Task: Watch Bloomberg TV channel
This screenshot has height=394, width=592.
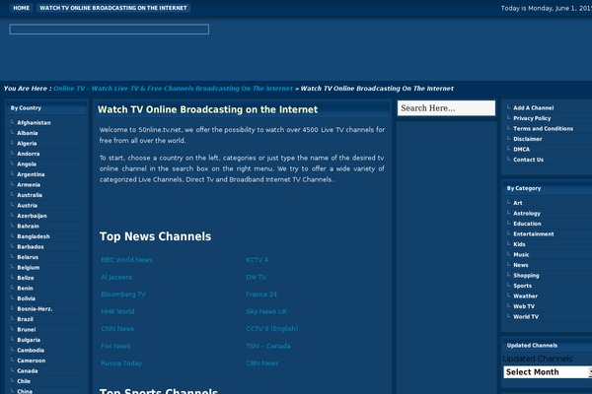Action: [x=123, y=295]
